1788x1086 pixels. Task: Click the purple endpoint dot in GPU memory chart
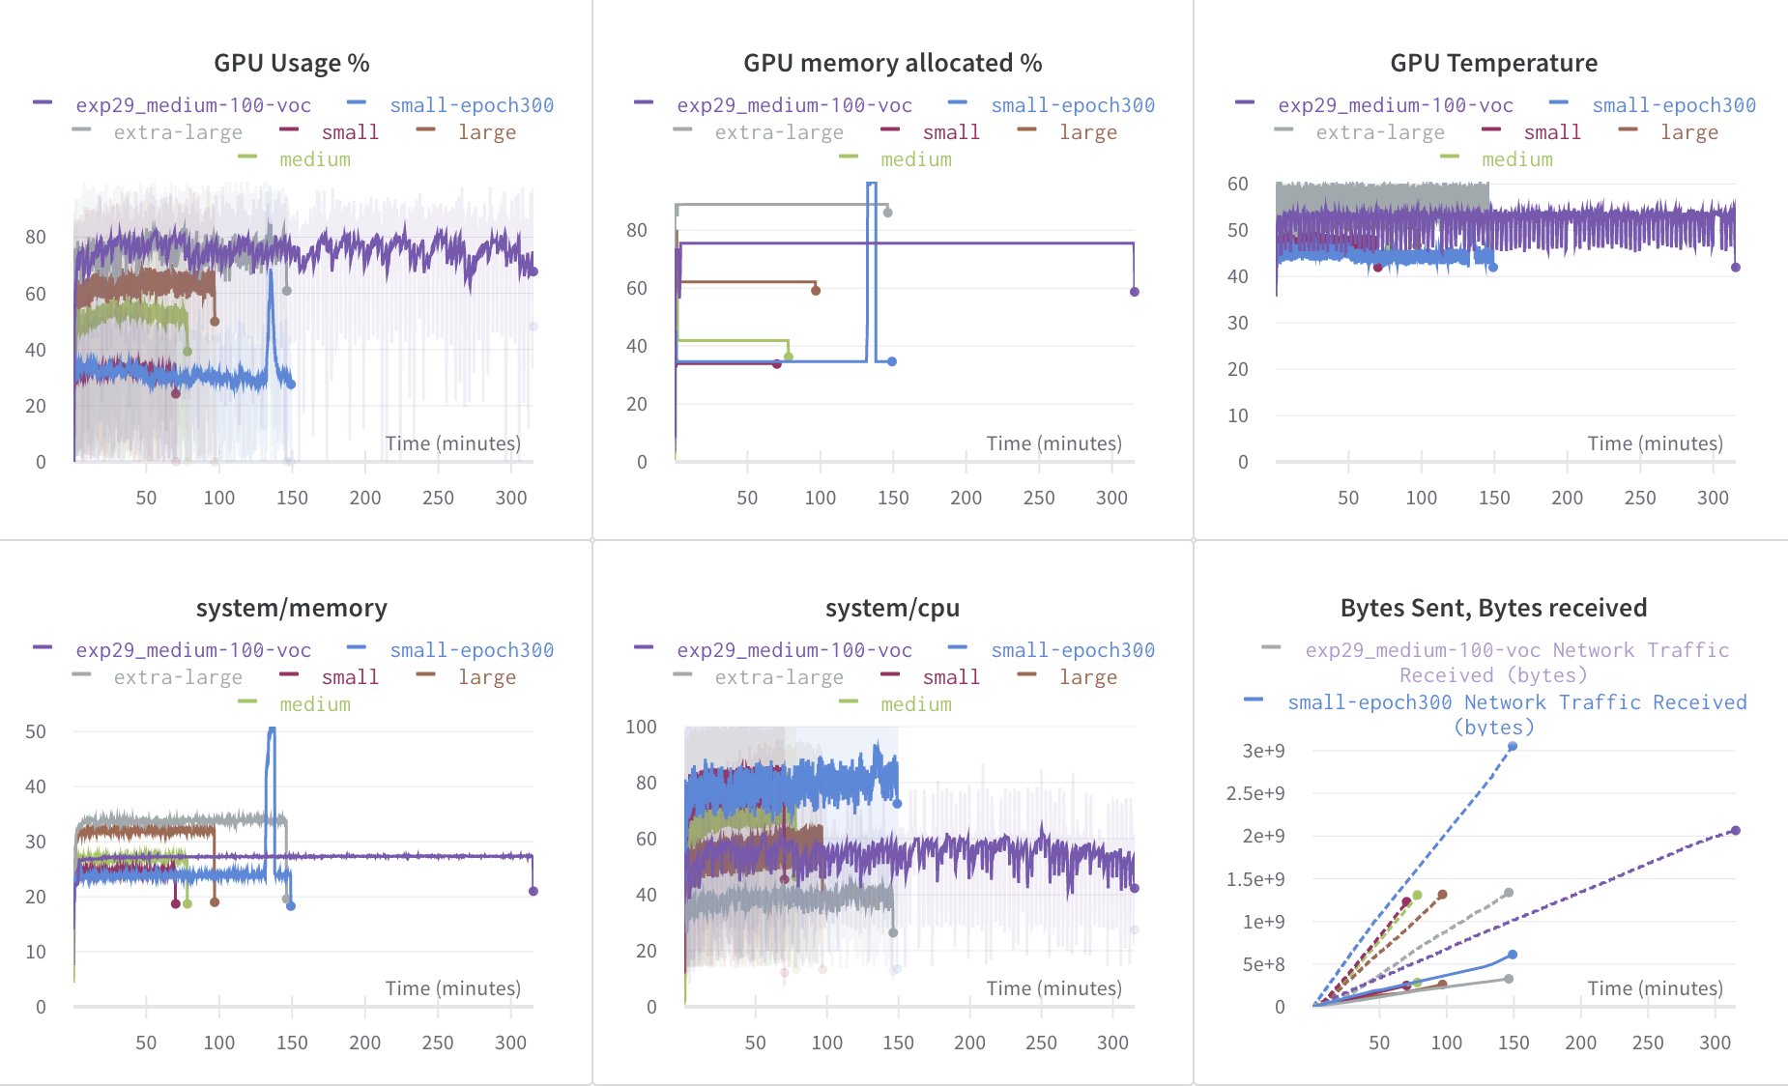[1134, 290]
